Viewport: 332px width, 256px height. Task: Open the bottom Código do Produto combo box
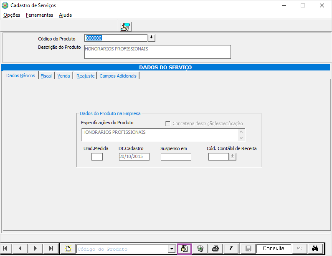[x=171, y=249]
